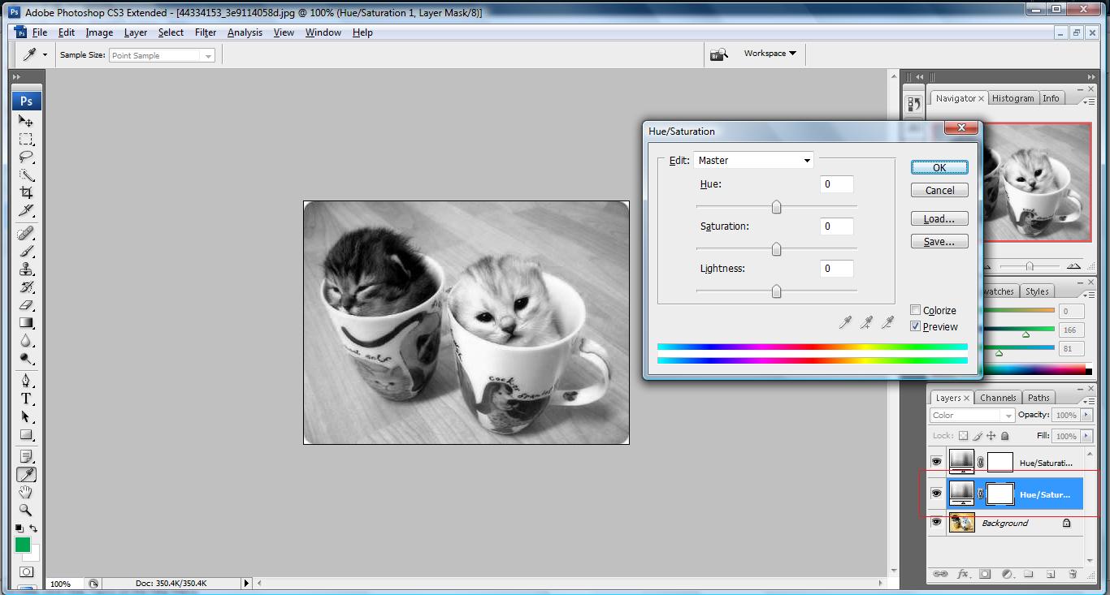Open the Sample Size dropdown

[x=162, y=55]
